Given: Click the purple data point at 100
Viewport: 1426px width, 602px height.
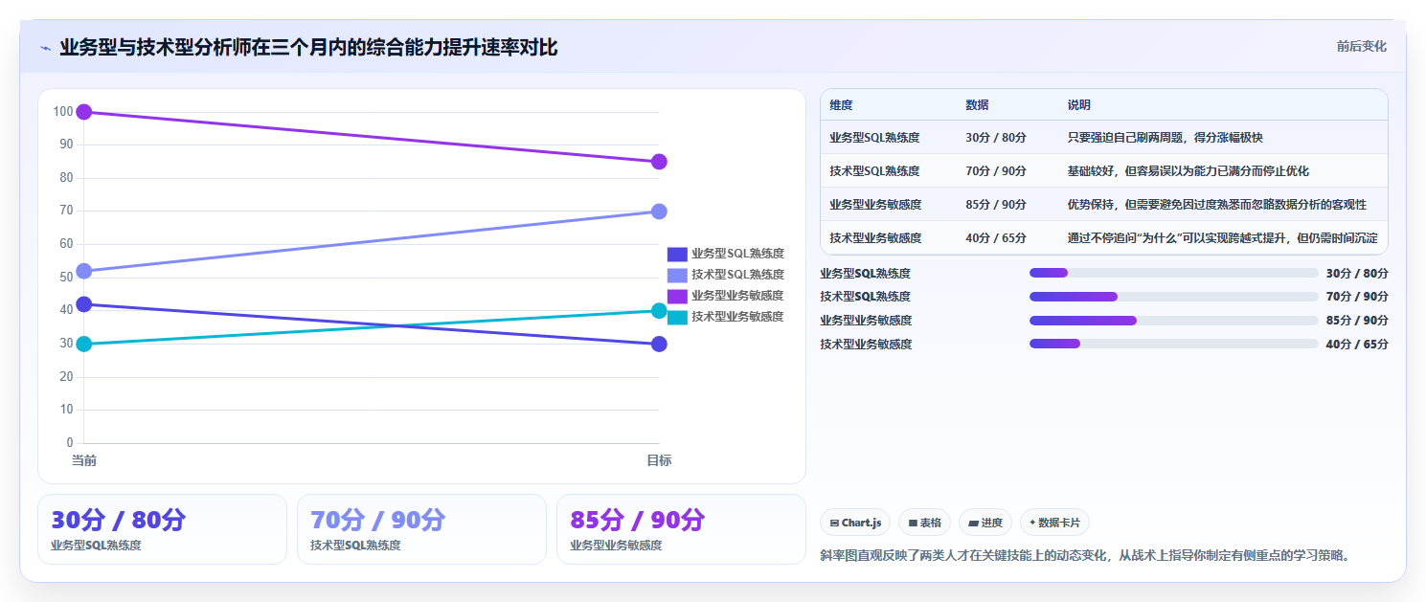Looking at the screenshot, I should (84, 112).
